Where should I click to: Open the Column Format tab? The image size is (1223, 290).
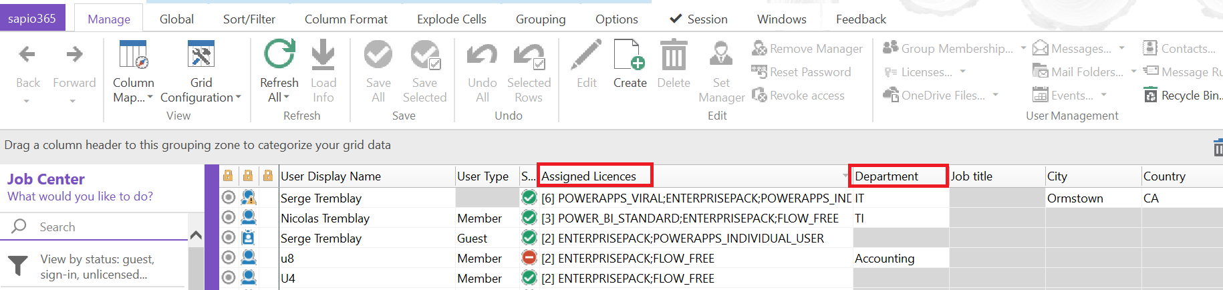pyautogui.click(x=346, y=19)
